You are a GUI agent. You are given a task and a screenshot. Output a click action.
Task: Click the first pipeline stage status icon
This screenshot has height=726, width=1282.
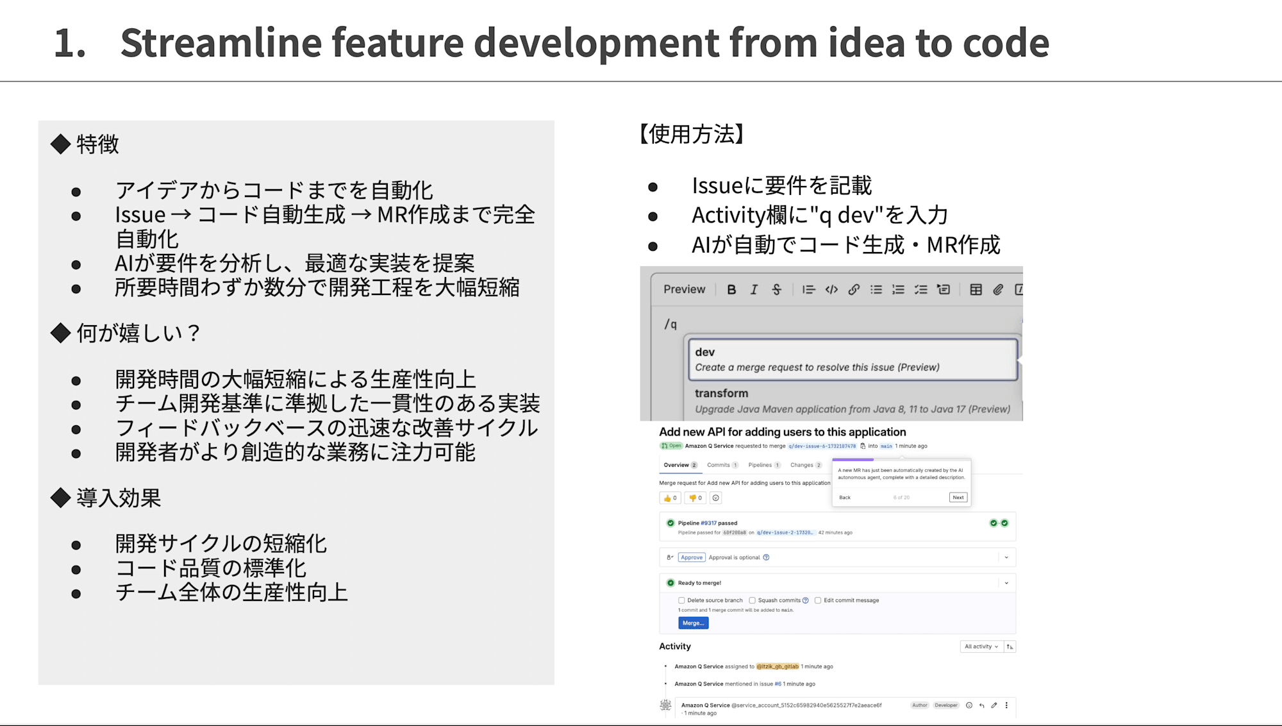[x=994, y=523]
